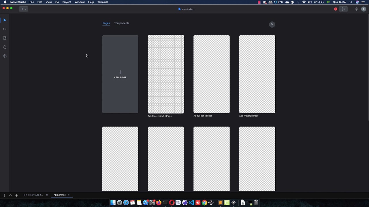The image size is (369, 207).
Task: Open the add new plus dropdown in toolbar
Action: point(23,9)
